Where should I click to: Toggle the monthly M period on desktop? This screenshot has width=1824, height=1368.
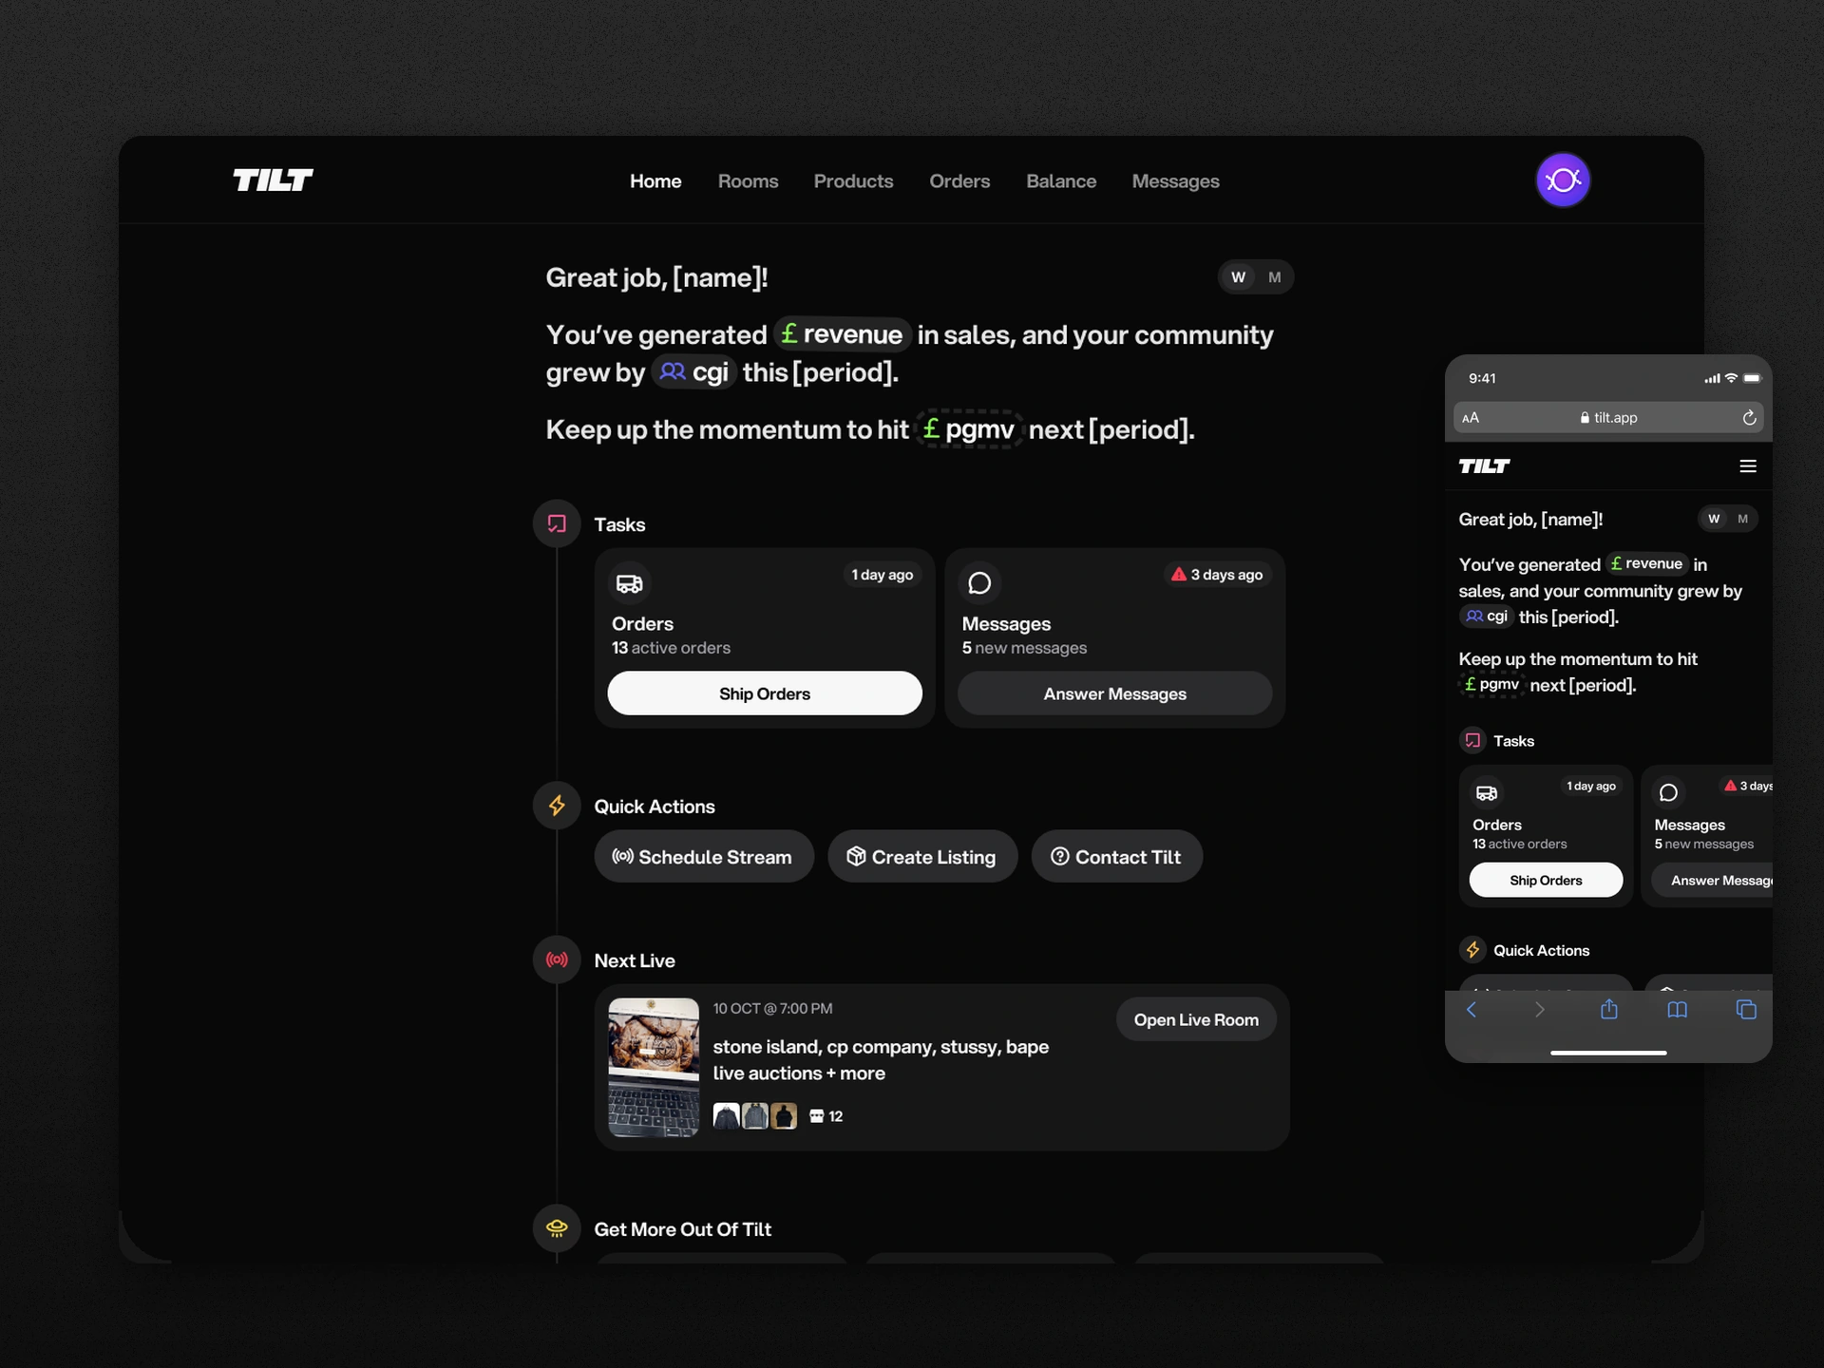(x=1274, y=277)
